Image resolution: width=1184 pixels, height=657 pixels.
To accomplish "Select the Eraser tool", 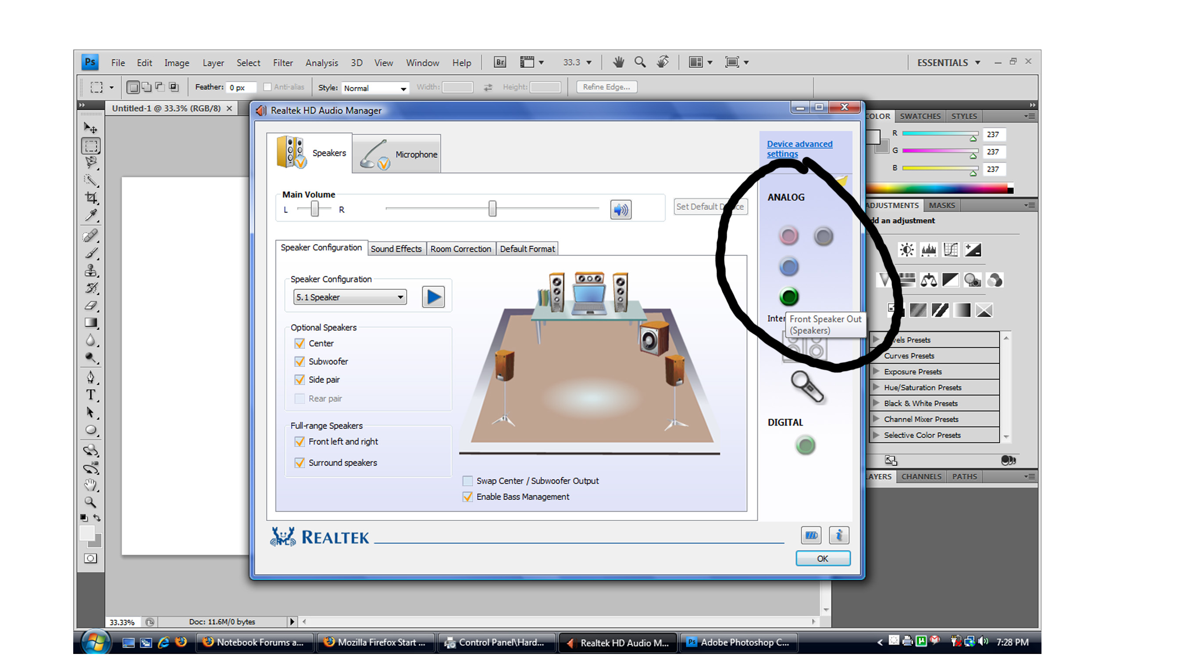I will [x=90, y=305].
